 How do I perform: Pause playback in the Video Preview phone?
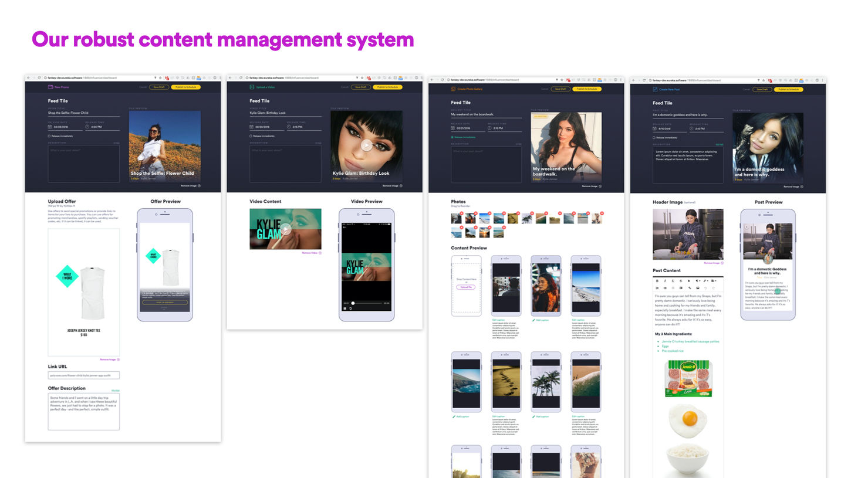click(x=345, y=309)
